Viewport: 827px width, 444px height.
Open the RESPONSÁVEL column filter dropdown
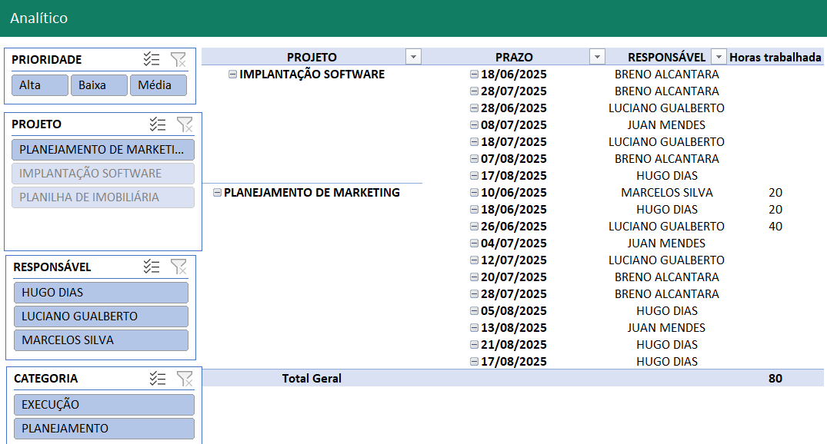click(719, 57)
